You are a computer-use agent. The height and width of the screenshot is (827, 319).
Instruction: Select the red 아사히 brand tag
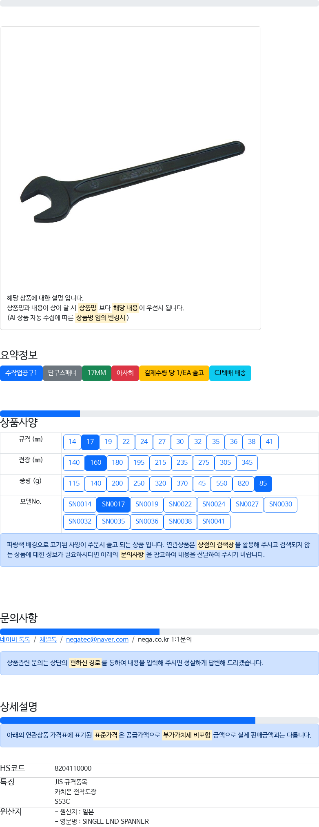click(x=125, y=373)
